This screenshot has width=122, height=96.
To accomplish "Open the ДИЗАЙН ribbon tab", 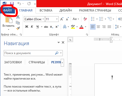I will coord(66,10).
